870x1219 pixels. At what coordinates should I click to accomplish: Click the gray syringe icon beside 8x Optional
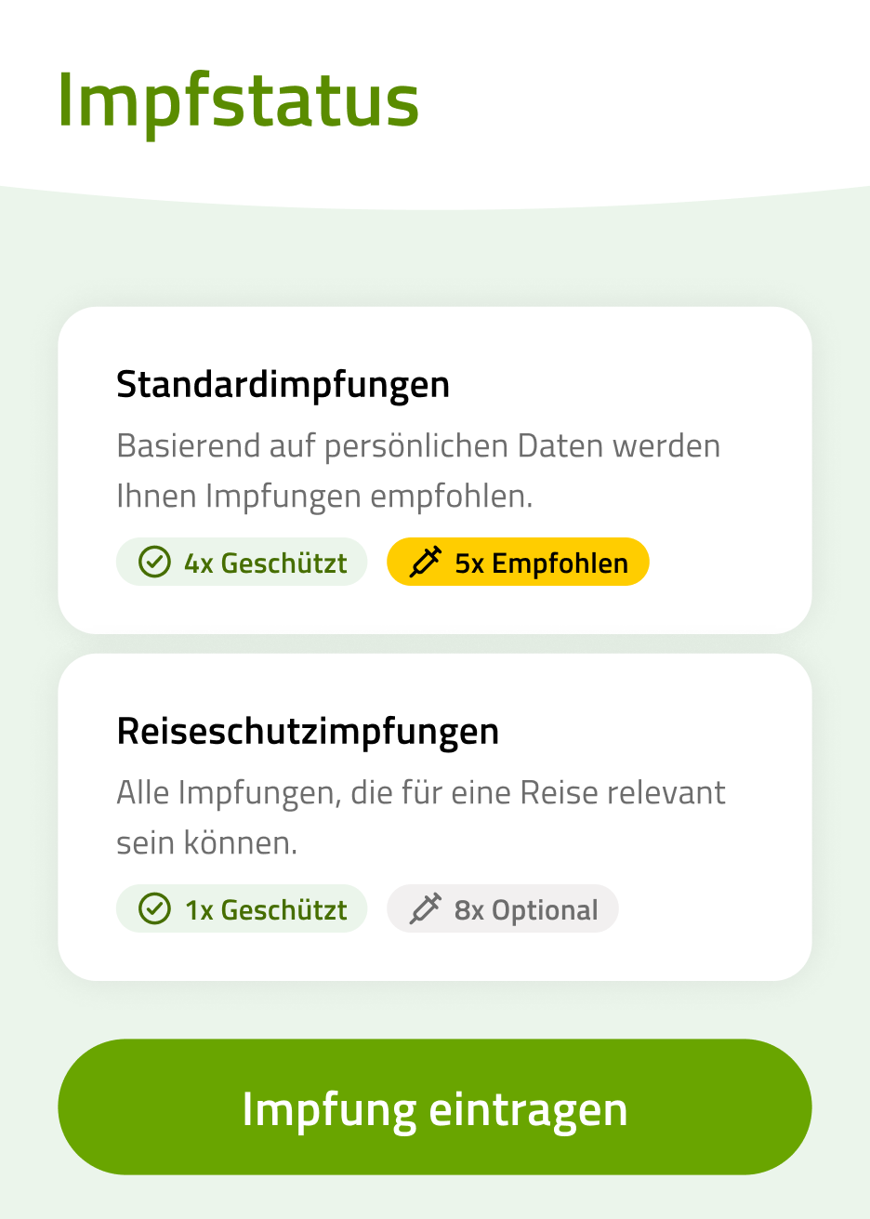(425, 909)
